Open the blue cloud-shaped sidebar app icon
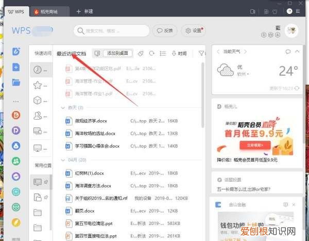This screenshot has height=241, width=309. click(x=16, y=146)
